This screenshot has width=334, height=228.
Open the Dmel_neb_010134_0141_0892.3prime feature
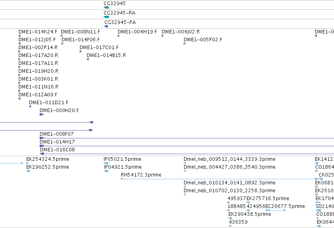coord(230,183)
